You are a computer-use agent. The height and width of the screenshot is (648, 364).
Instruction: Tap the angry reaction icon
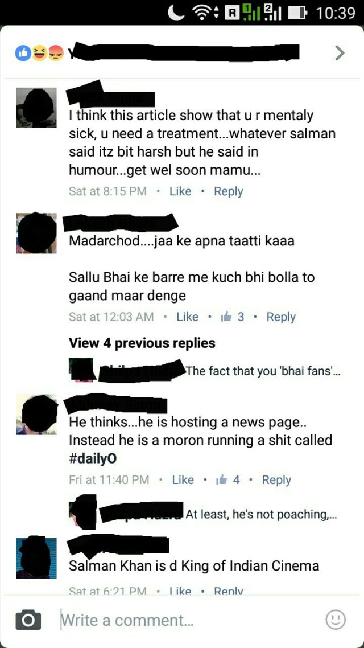point(55,54)
